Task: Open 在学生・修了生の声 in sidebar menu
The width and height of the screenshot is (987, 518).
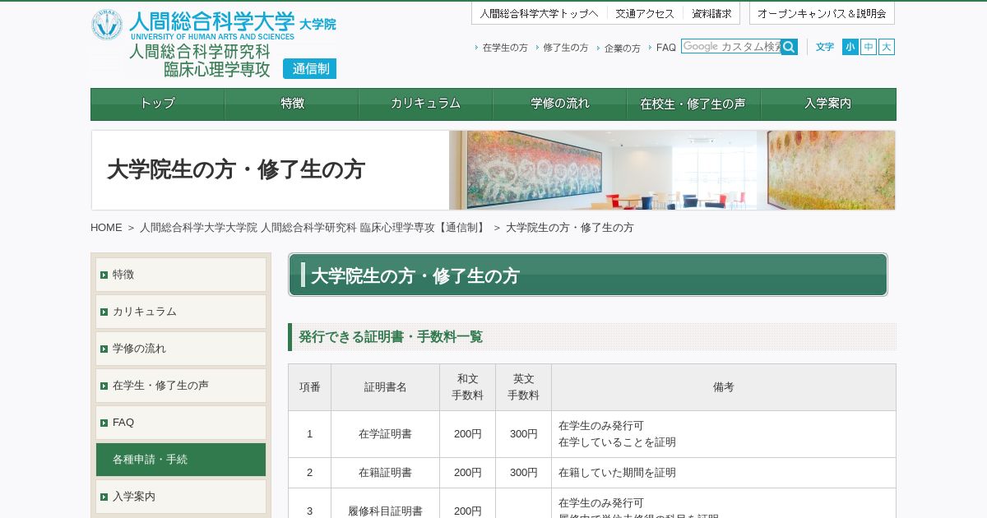Action: click(181, 386)
